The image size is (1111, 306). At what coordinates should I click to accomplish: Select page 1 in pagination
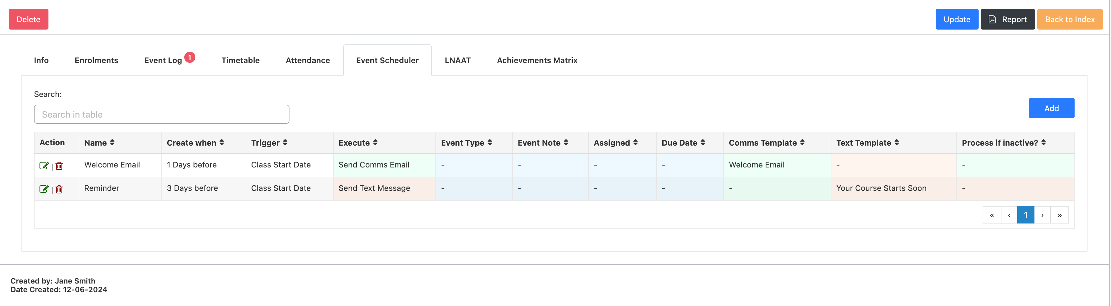pos(1026,215)
